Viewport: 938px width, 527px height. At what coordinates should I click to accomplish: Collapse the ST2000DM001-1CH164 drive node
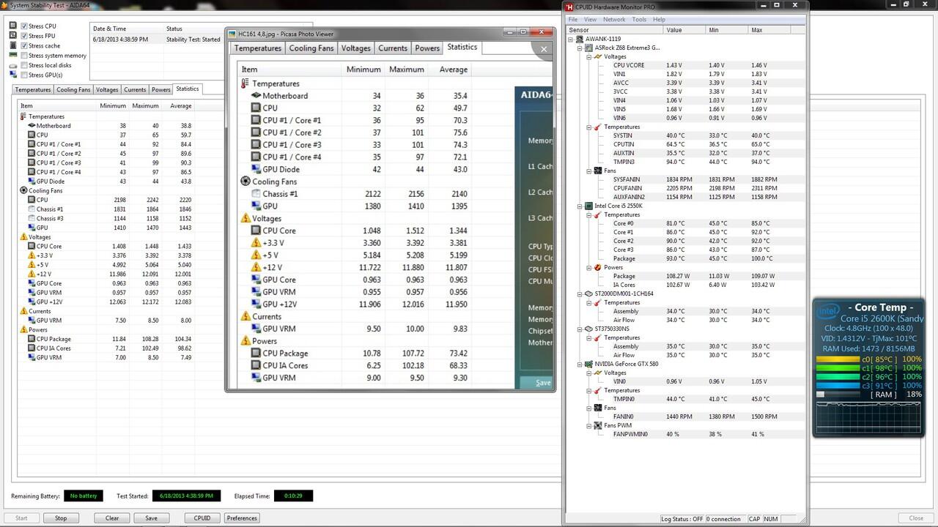[580, 294]
